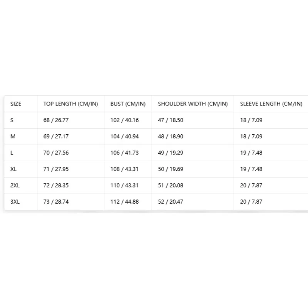Select the SHOULDER WIDTH (CM/IN) header
Viewport: 308px width, 308px height.
193,104
